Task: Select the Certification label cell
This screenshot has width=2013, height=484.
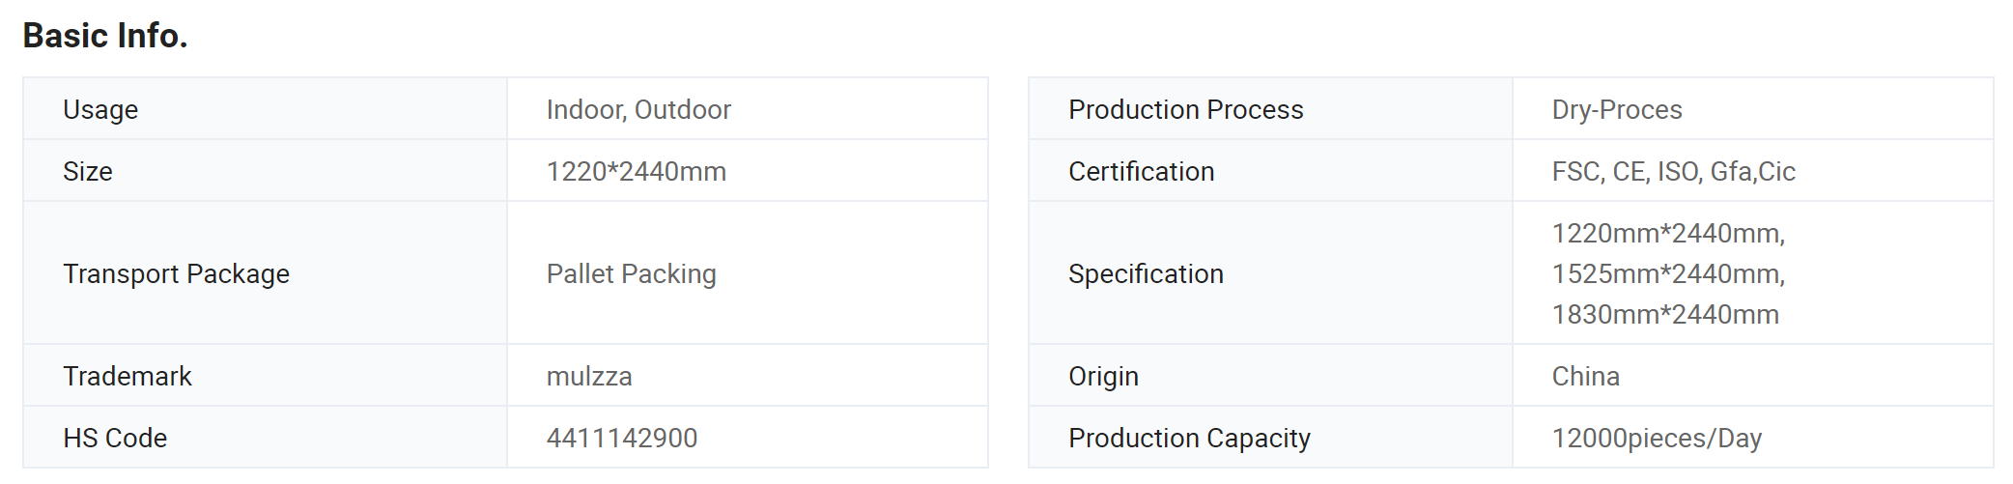Action: tap(1271, 171)
